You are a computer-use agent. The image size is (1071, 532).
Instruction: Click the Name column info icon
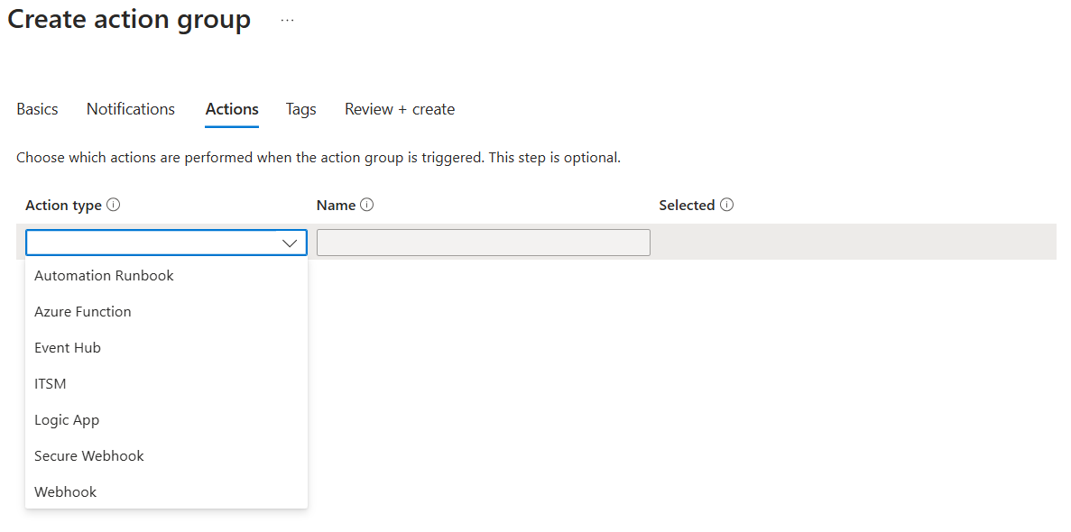coord(367,205)
